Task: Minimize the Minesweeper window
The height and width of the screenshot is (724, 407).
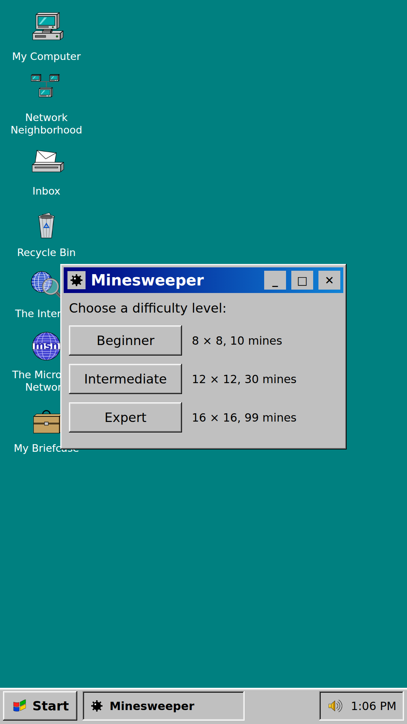Action: point(275,280)
